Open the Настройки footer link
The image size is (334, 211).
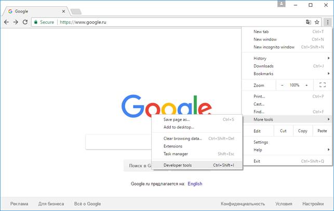(x=313, y=204)
